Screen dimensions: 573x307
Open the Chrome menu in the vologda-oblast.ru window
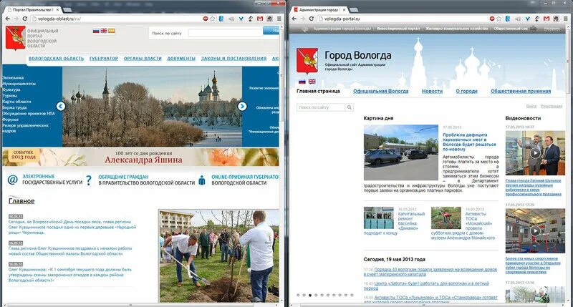(279, 19)
